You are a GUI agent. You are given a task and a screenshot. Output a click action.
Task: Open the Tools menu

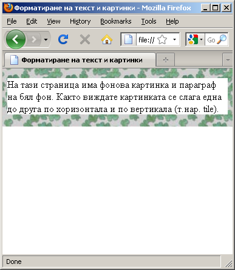(149, 21)
